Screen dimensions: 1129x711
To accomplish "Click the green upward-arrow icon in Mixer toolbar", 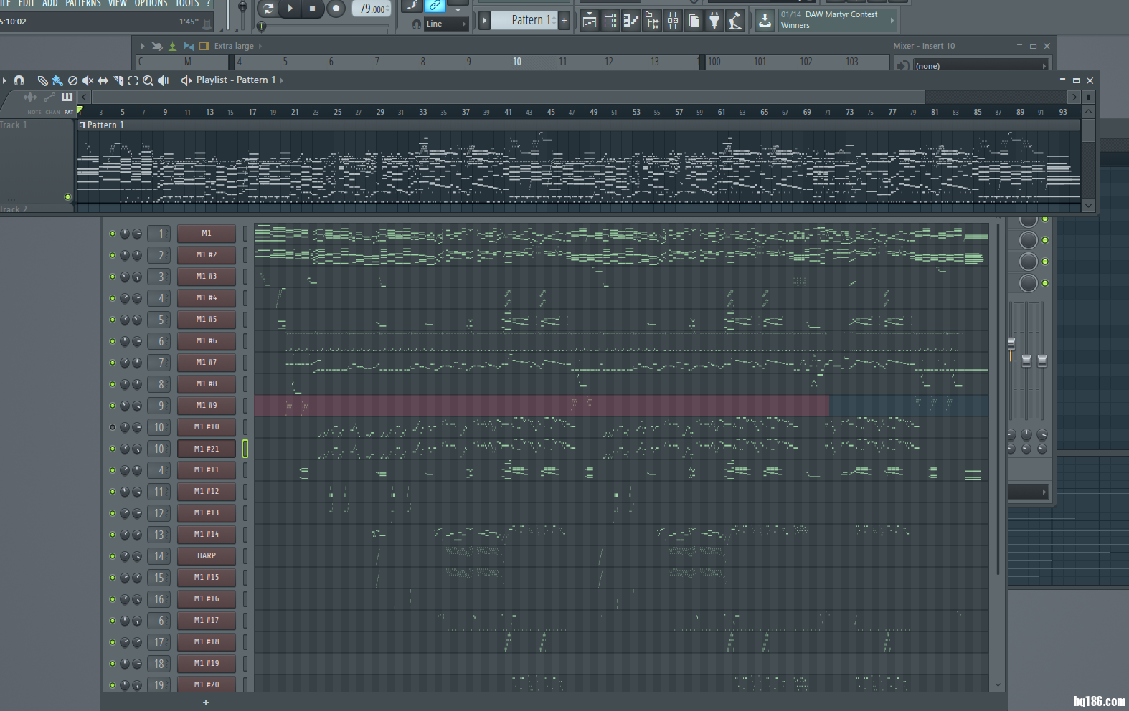I will (x=172, y=46).
